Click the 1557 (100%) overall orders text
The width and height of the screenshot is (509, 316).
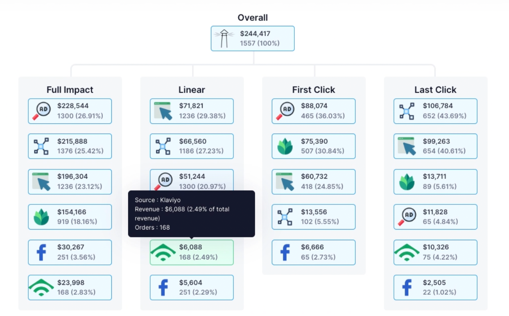[260, 43]
